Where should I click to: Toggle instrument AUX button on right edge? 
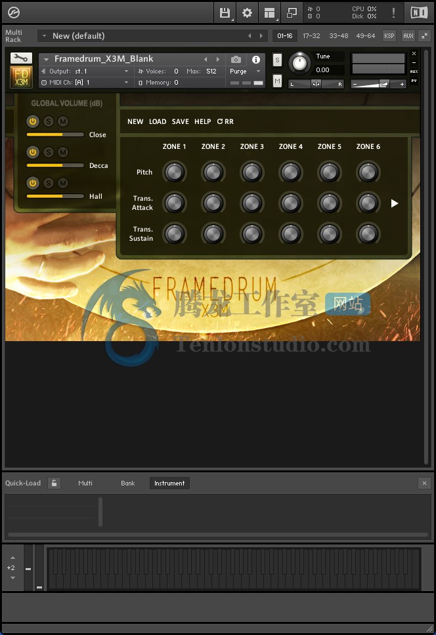pos(414,72)
